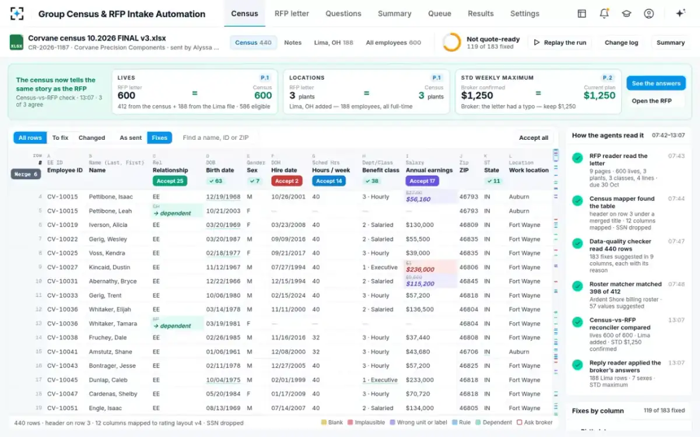Screen dimensions: 700x437
Task: Open the RFP letter tab
Action: tap(292, 13)
